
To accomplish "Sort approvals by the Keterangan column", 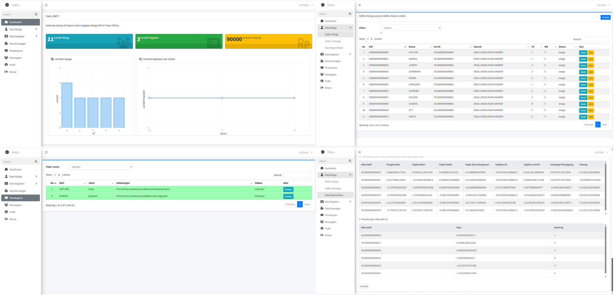I will (184, 183).
